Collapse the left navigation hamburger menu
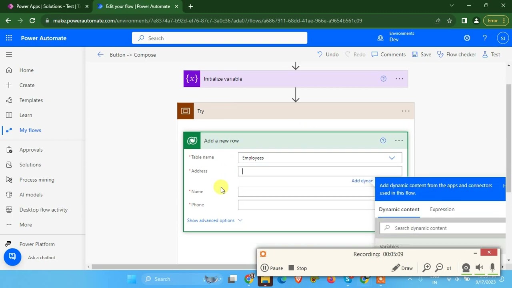The height and width of the screenshot is (288, 512). pyautogui.click(x=9, y=55)
